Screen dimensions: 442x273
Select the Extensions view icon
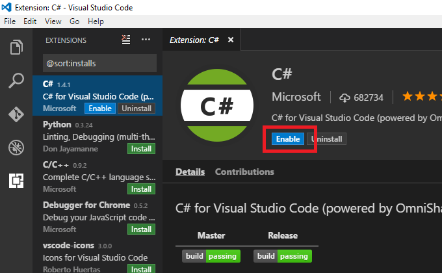pos(16,181)
